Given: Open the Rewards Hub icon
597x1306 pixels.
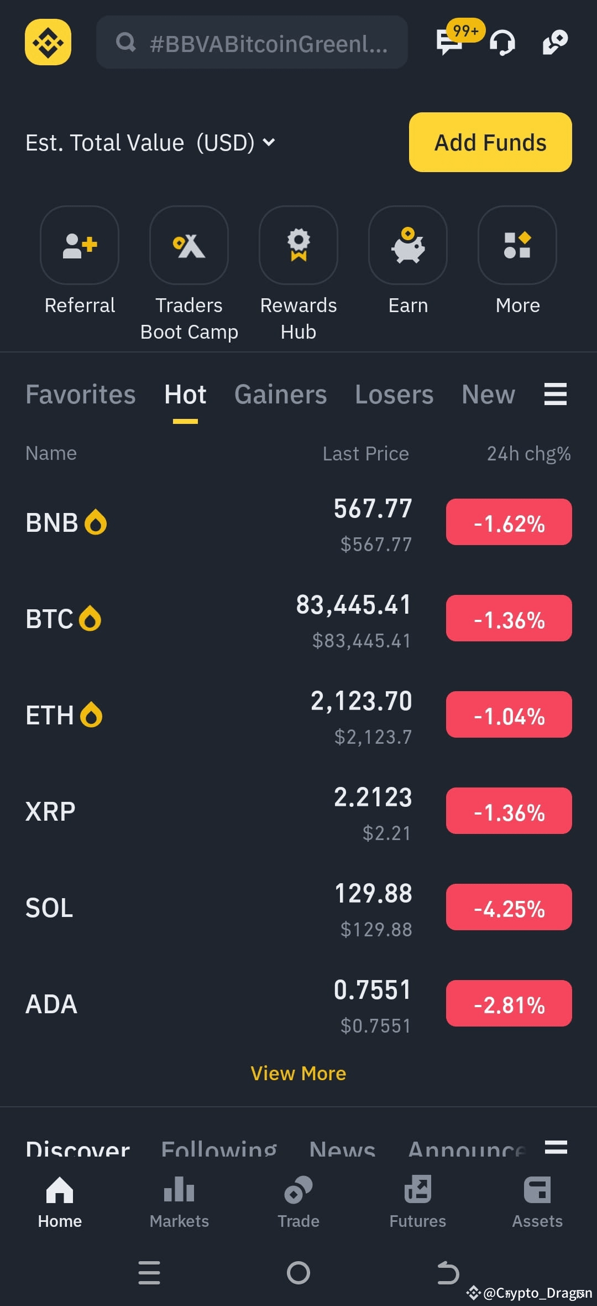Looking at the screenshot, I should point(298,245).
